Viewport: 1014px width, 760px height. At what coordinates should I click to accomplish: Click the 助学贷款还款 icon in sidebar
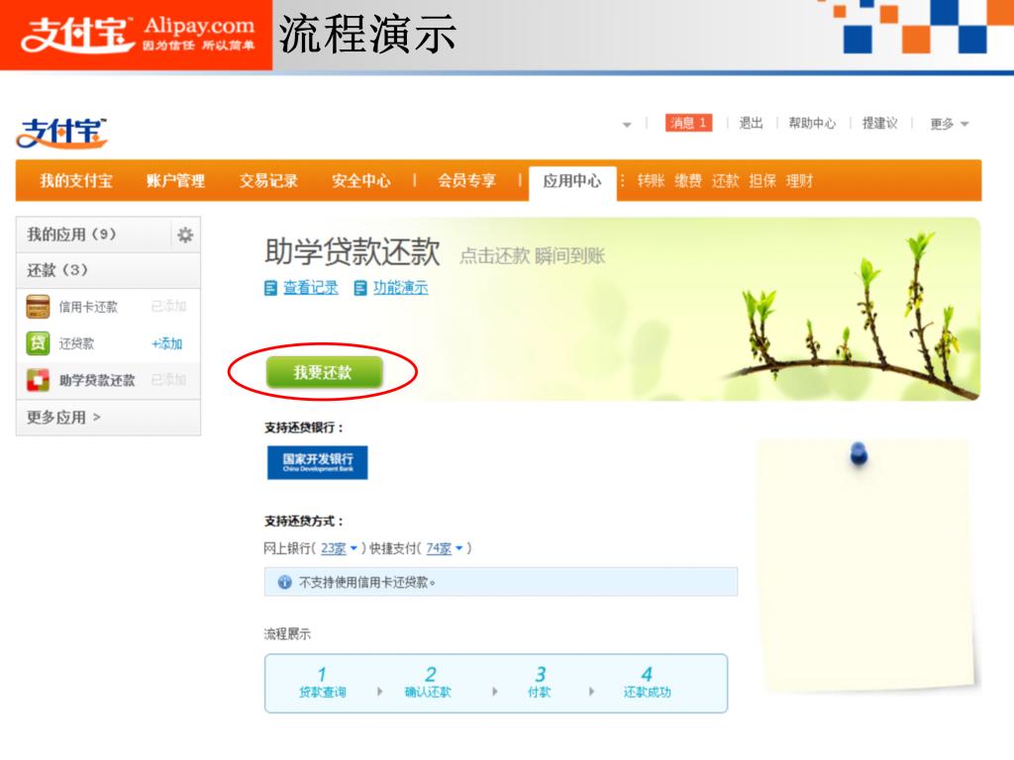coord(38,380)
